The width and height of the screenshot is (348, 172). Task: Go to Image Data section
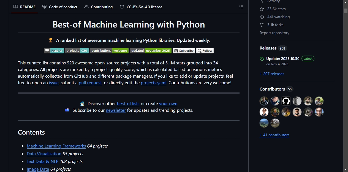point(38,169)
